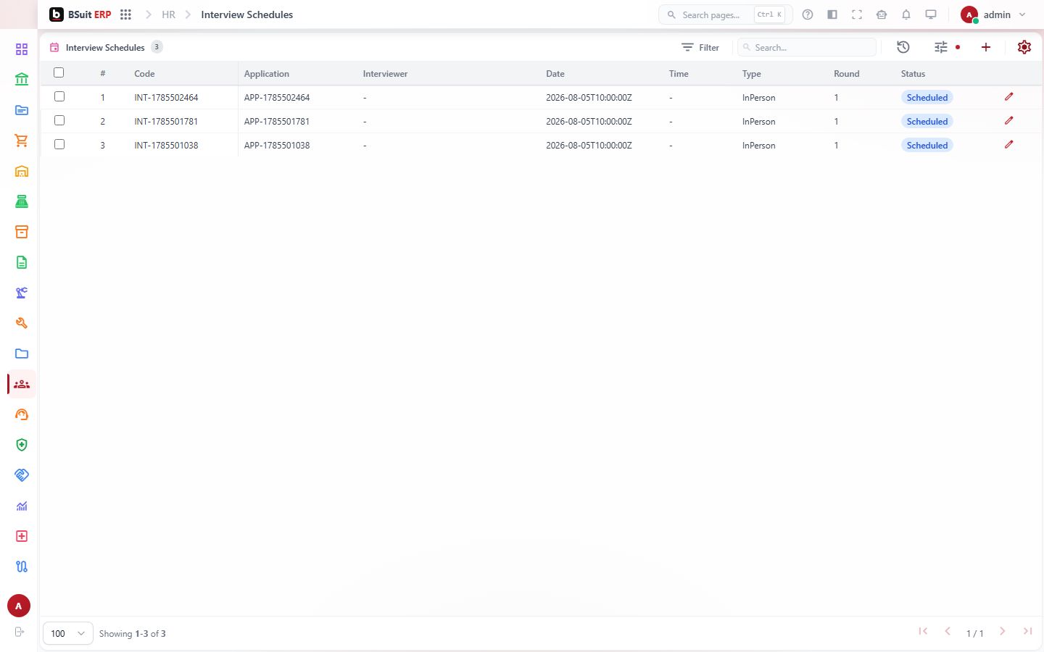
Task: Toggle fullscreen mode icon
Action: 857,14
